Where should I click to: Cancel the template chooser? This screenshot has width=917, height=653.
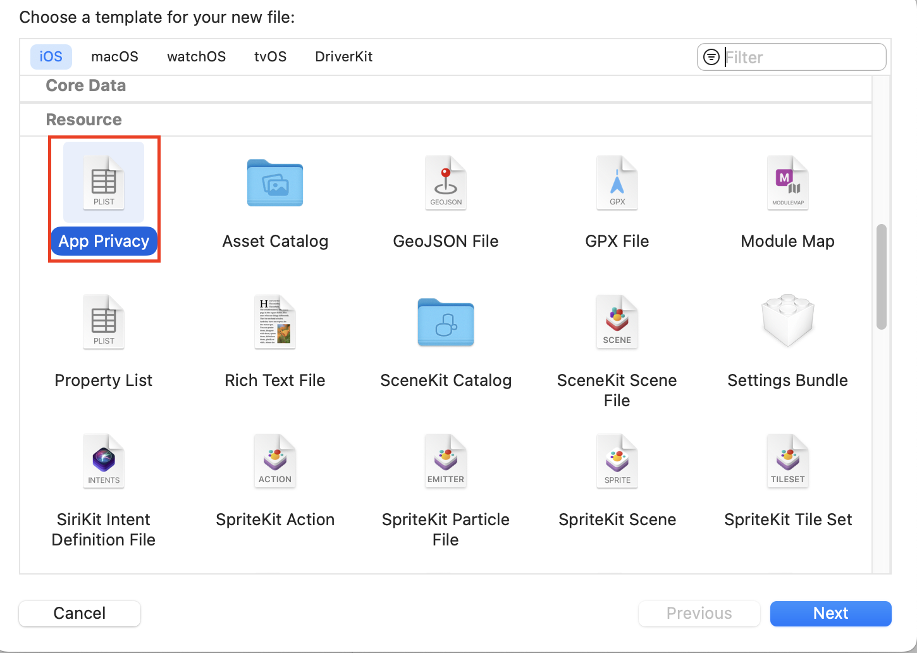coord(79,613)
